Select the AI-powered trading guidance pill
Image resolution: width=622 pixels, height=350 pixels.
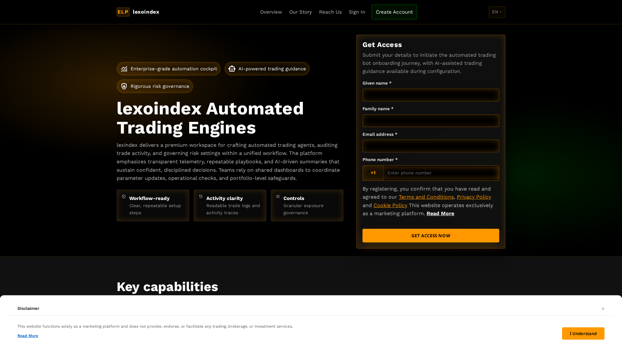(267, 69)
